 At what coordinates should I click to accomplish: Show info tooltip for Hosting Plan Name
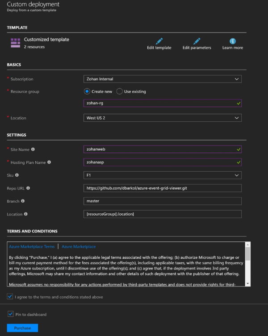49,162
